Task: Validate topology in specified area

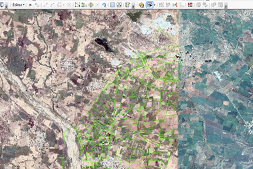Action: [x=199, y=5]
